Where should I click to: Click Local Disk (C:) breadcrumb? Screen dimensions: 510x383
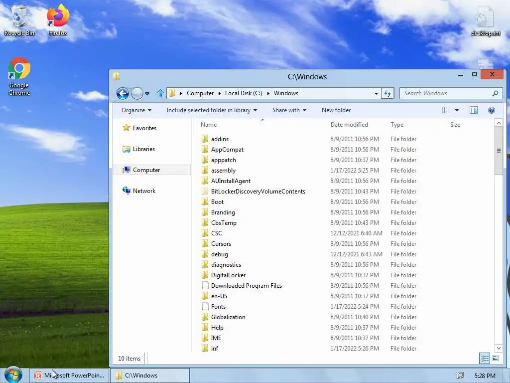(x=244, y=93)
